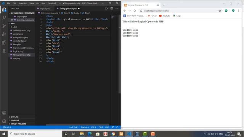Open VS Code notifications bell
This screenshot has height=137, width=244.
[x=117, y=127]
